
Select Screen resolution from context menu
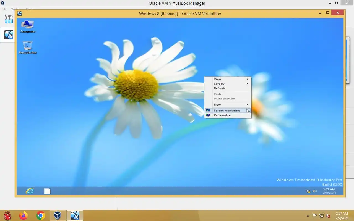point(228,110)
